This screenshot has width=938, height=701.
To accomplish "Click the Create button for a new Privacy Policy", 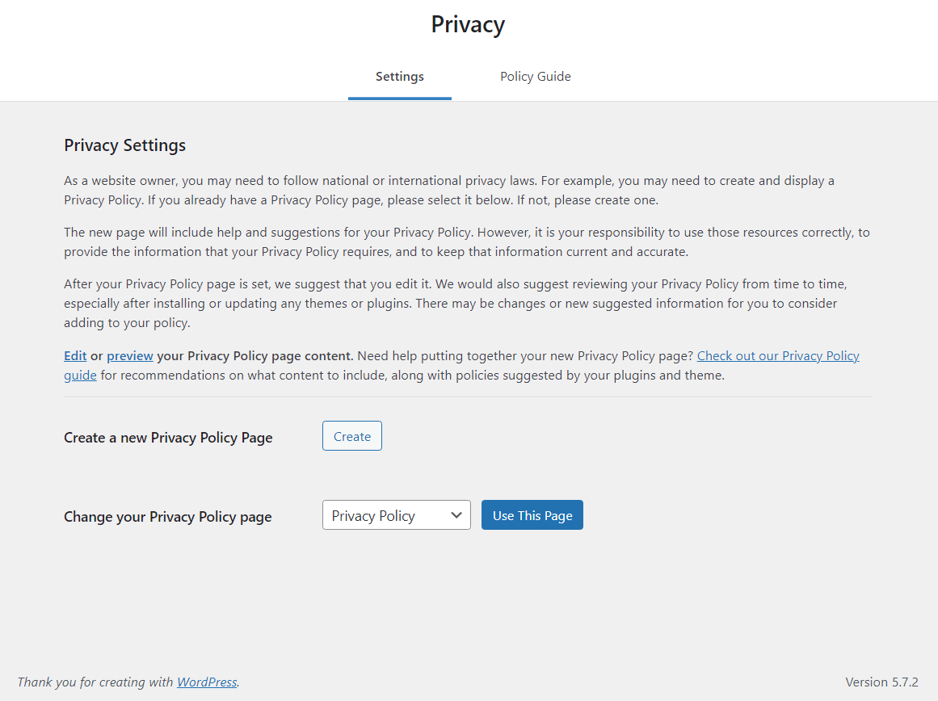I will (351, 435).
